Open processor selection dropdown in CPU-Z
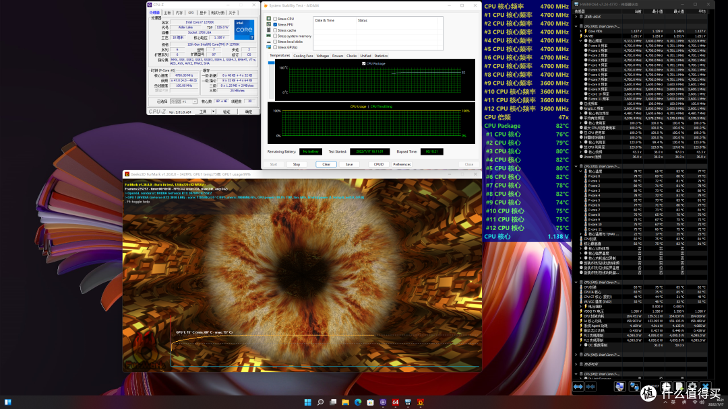728x409 pixels. 183,102
